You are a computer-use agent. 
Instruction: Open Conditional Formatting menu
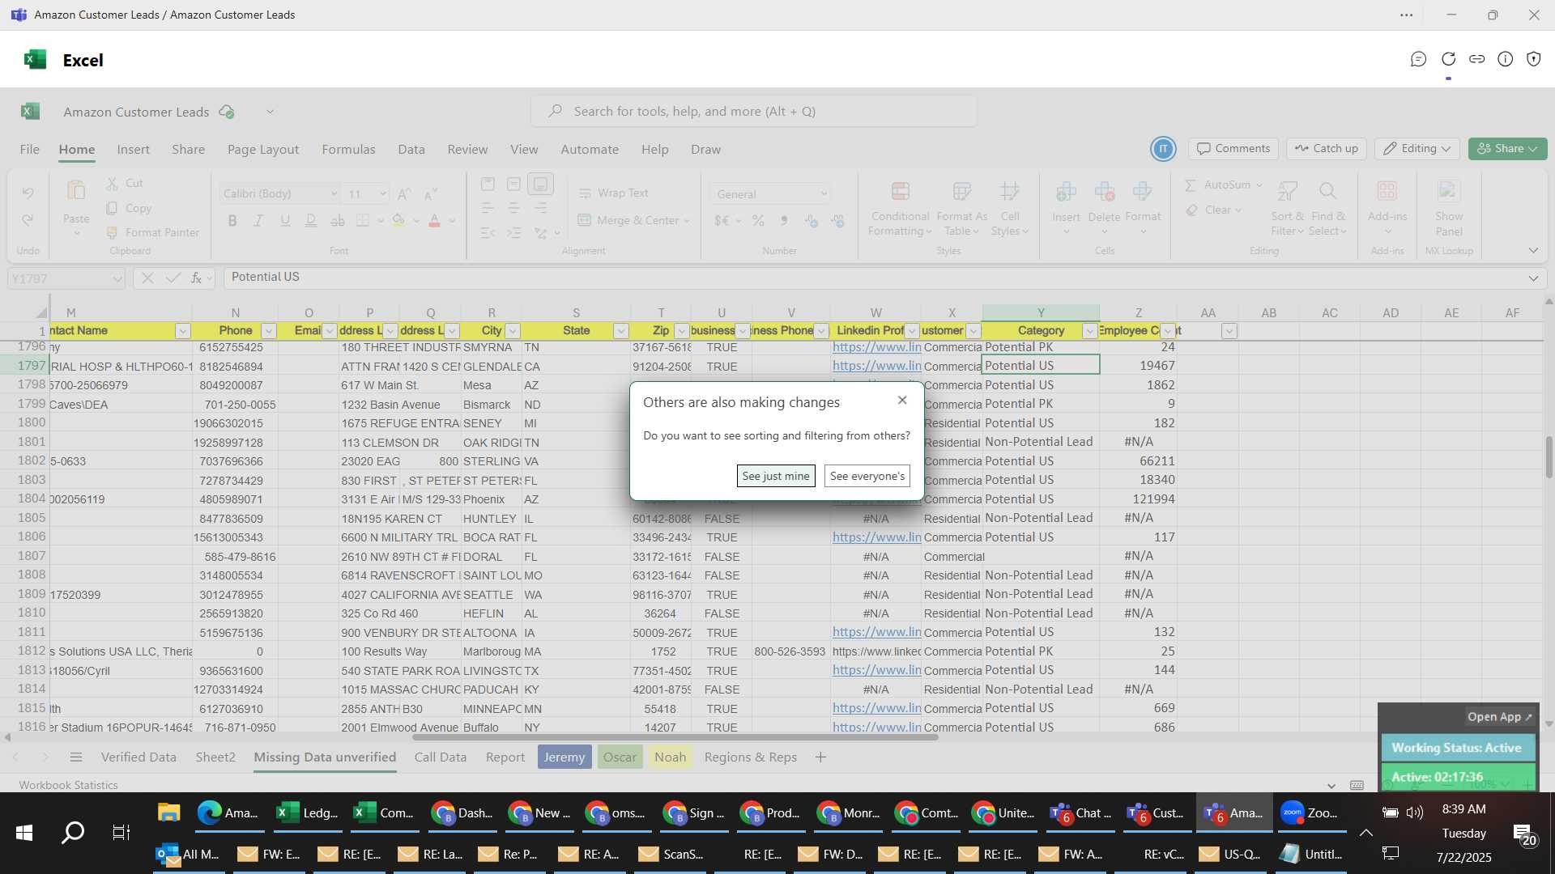(x=899, y=208)
